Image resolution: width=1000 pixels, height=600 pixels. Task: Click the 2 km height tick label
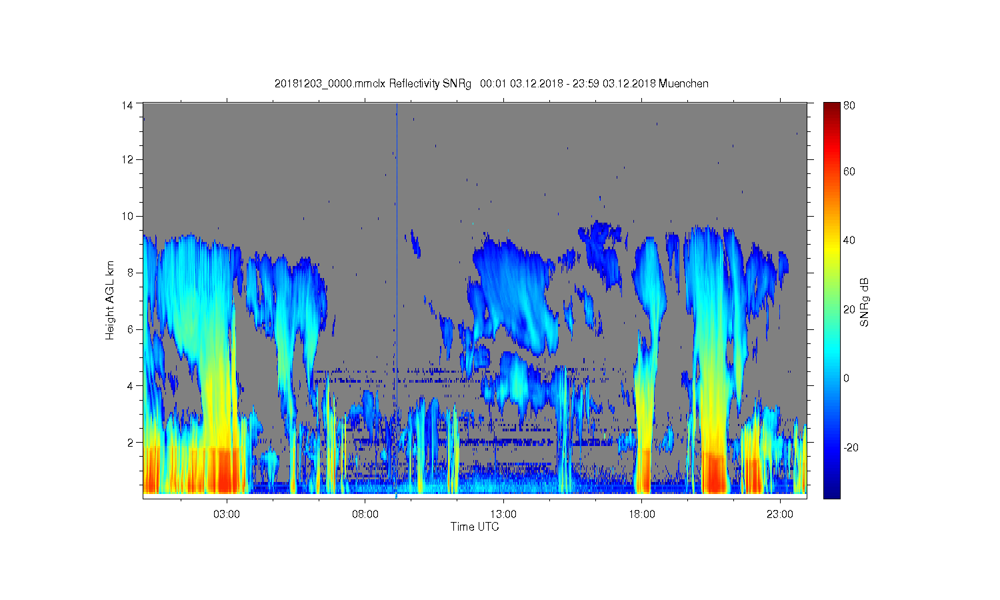(x=131, y=443)
